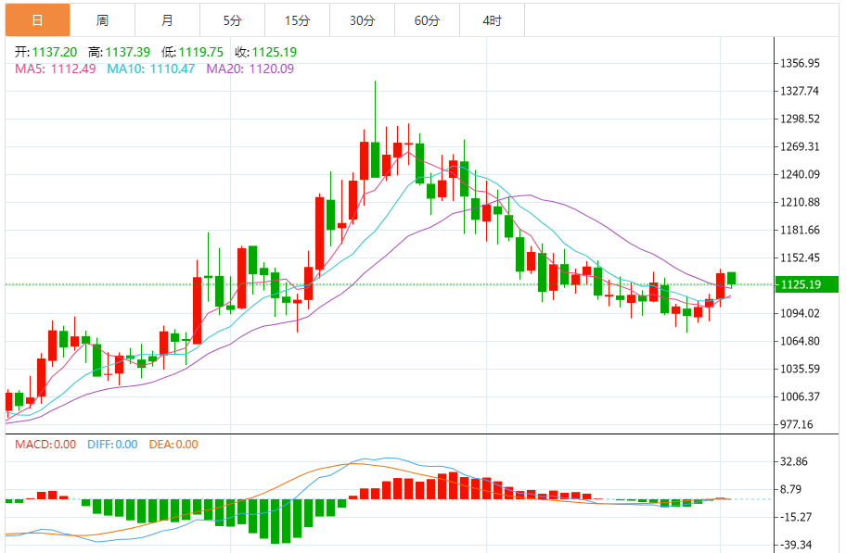Click the 收:1125.19 closing price text
The image size is (846, 553).
(264, 53)
